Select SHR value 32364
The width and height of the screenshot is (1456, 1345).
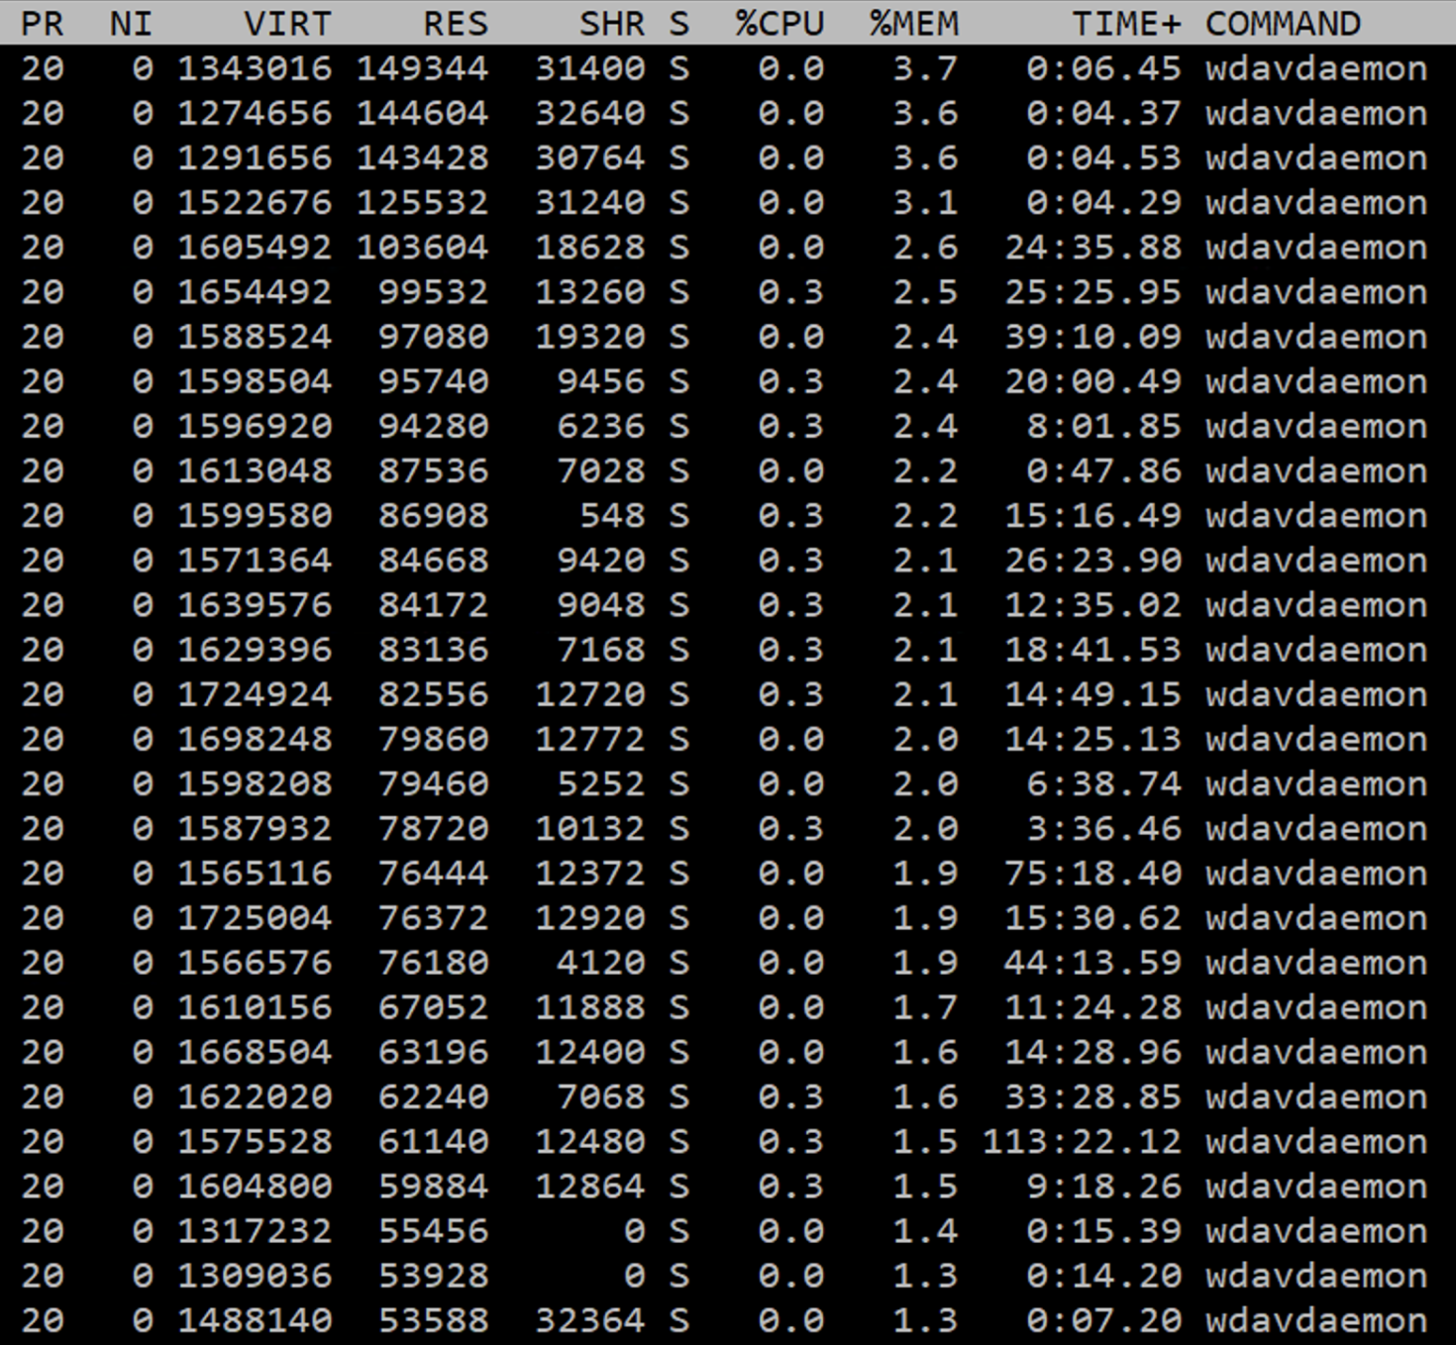[590, 1320]
